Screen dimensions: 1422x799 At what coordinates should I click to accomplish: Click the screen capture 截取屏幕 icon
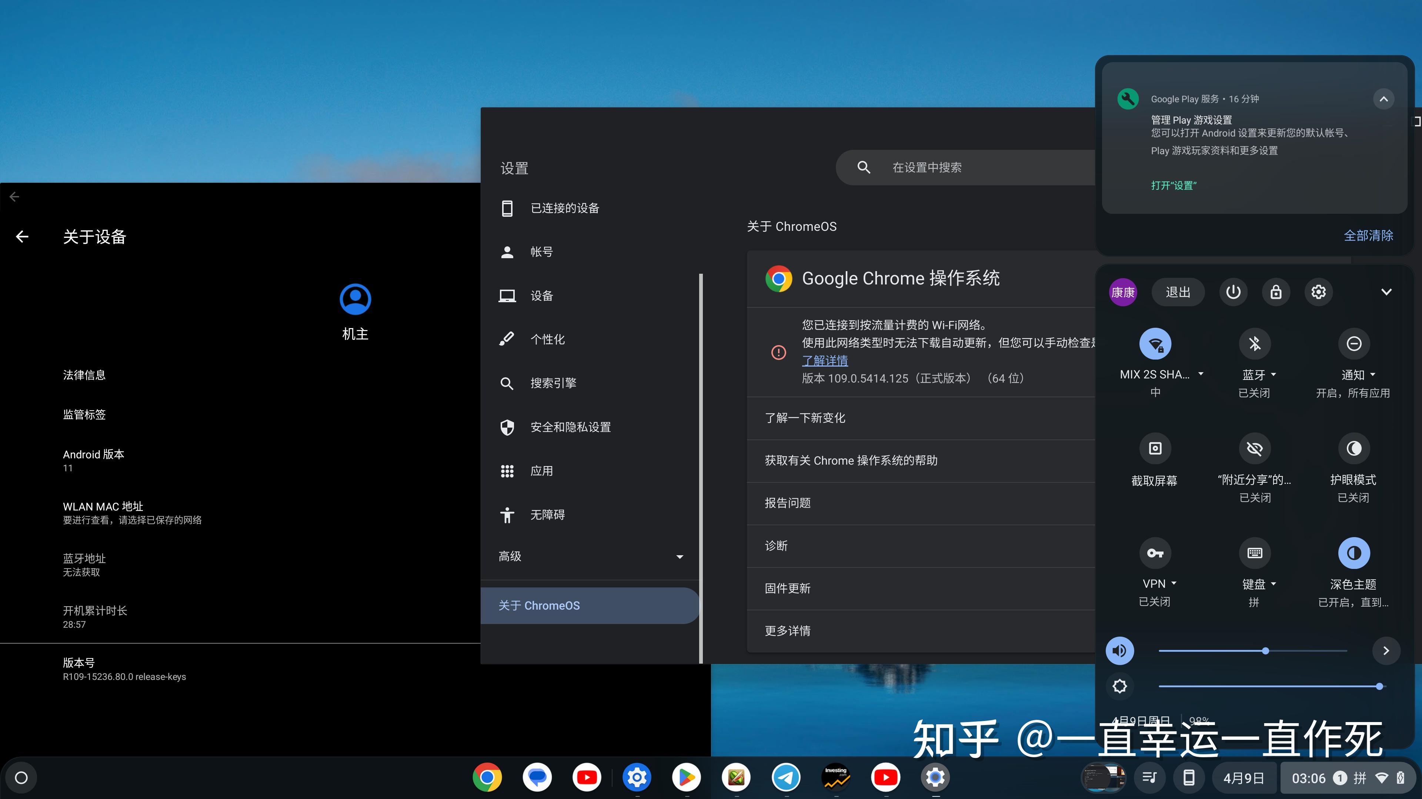click(x=1155, y=448)
